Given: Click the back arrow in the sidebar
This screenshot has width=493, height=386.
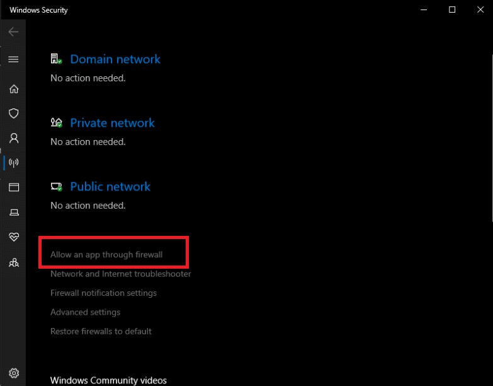Looking at the screenshot, I should [x=13, y=32].
